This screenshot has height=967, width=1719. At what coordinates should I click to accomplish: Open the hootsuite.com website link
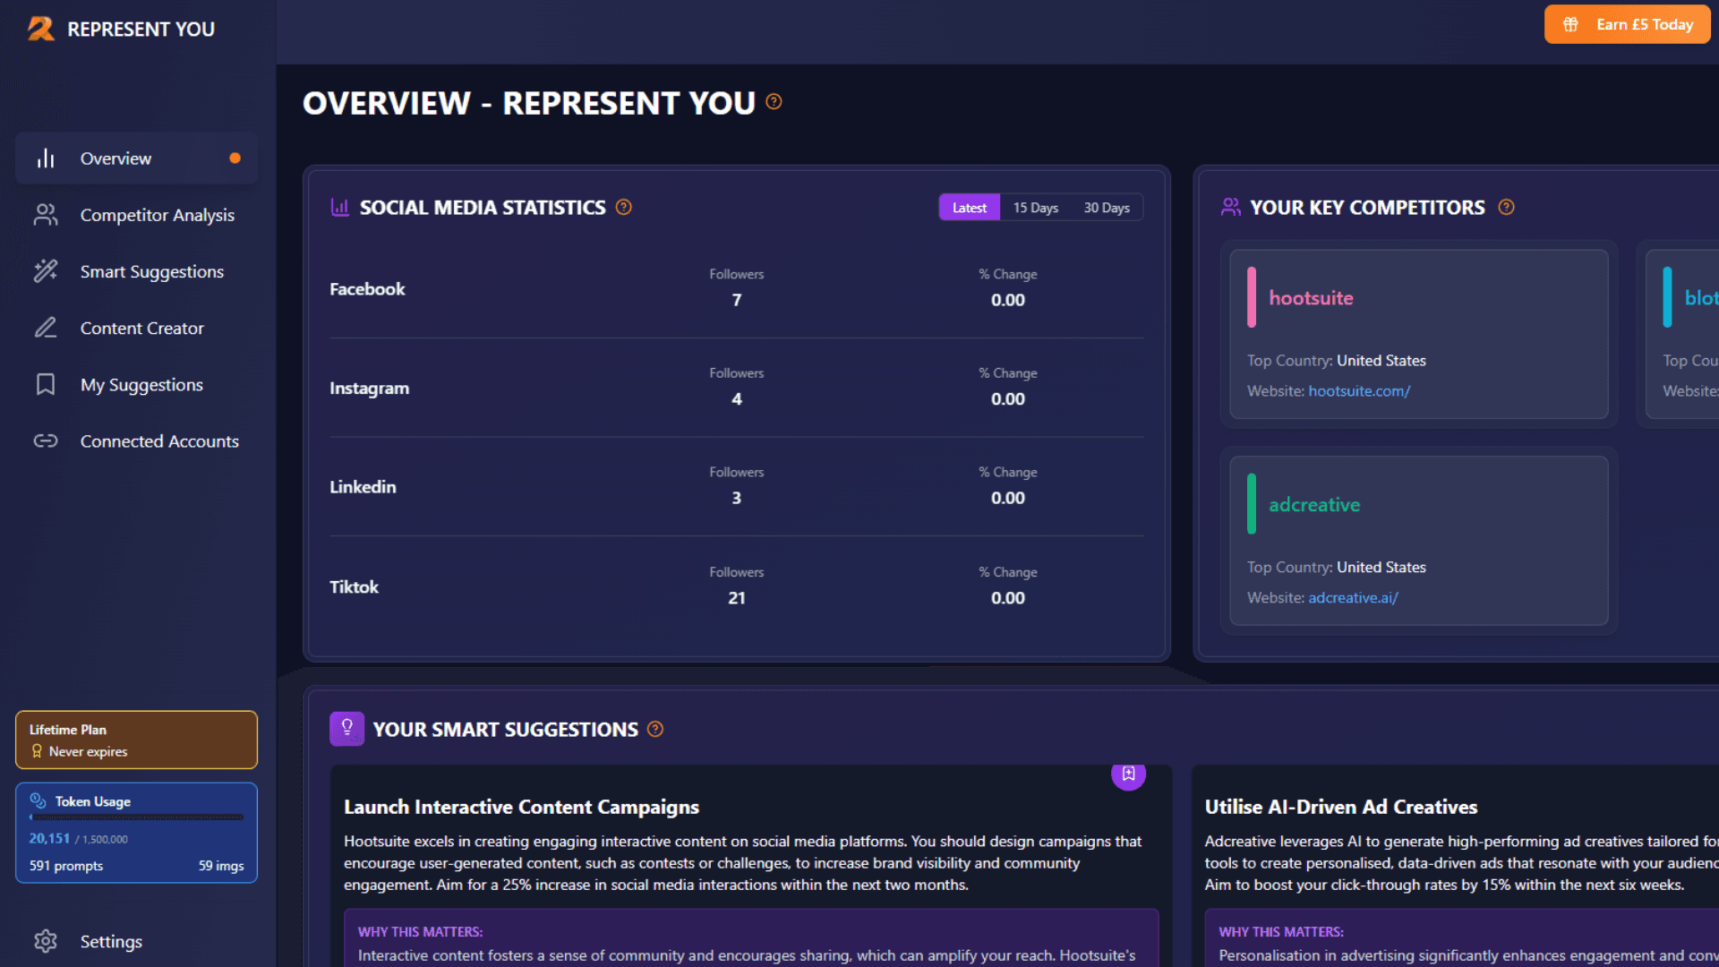pos(1359,391)
